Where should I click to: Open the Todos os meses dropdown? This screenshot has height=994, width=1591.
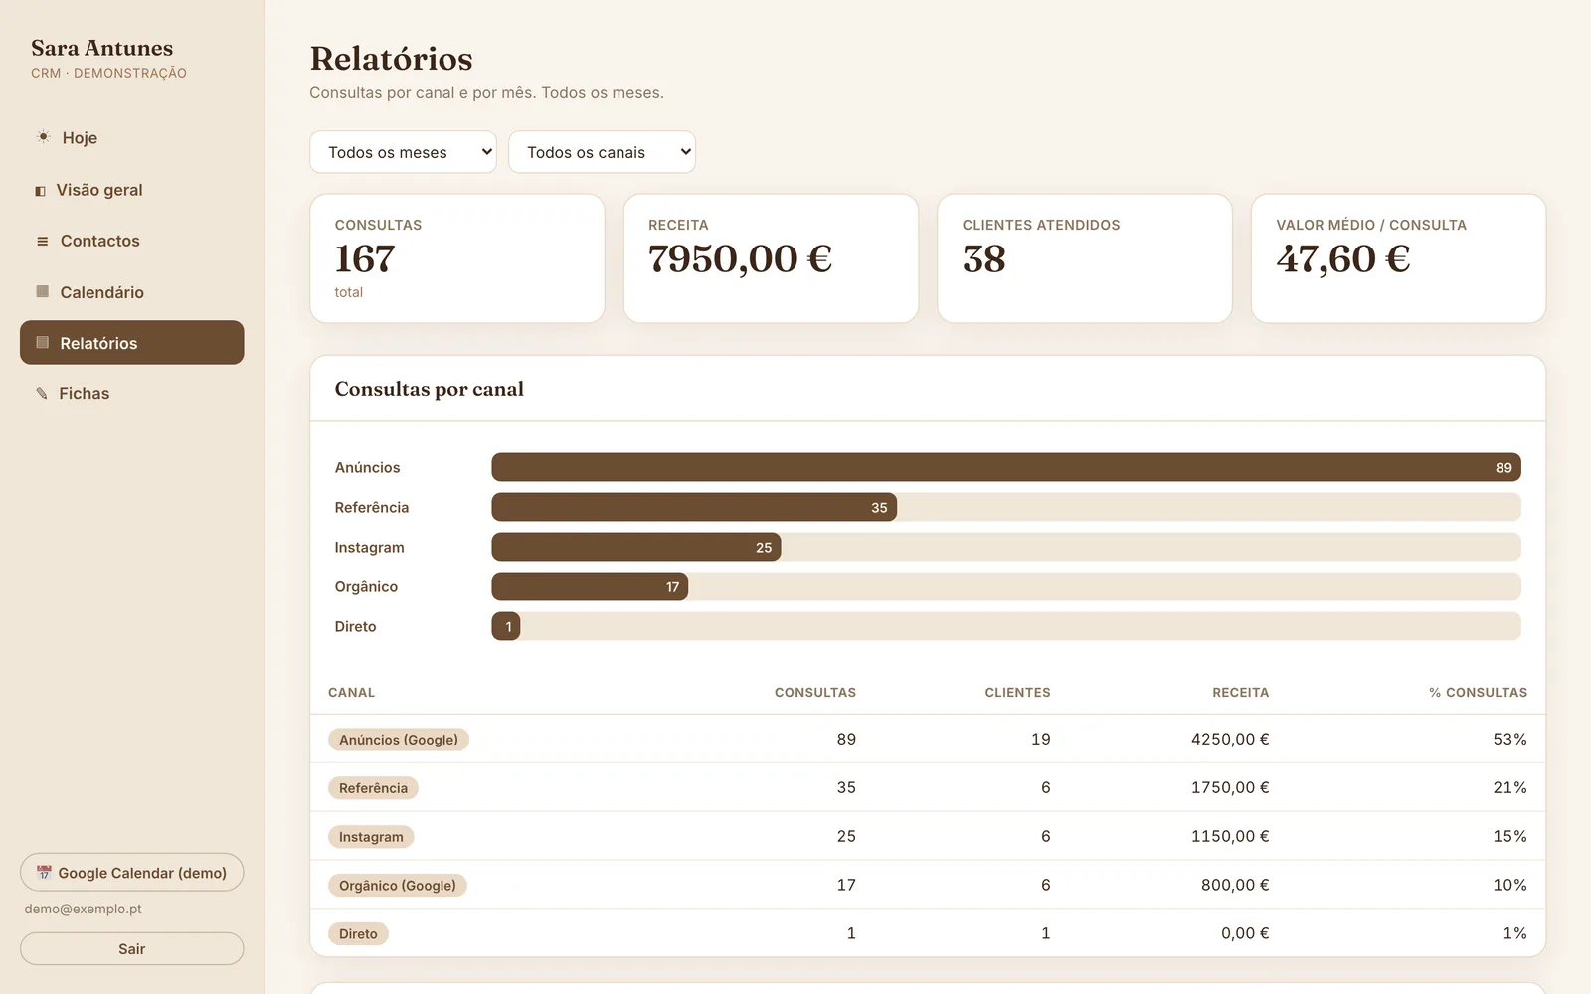[403, 152]
